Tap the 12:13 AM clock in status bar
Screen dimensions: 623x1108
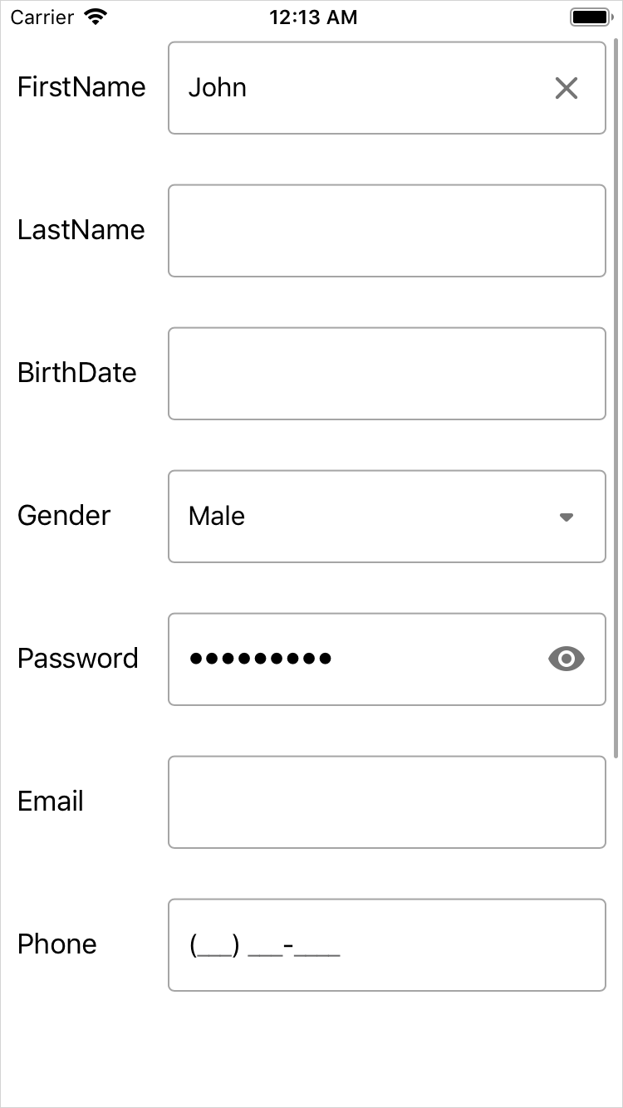pos(312,17)
